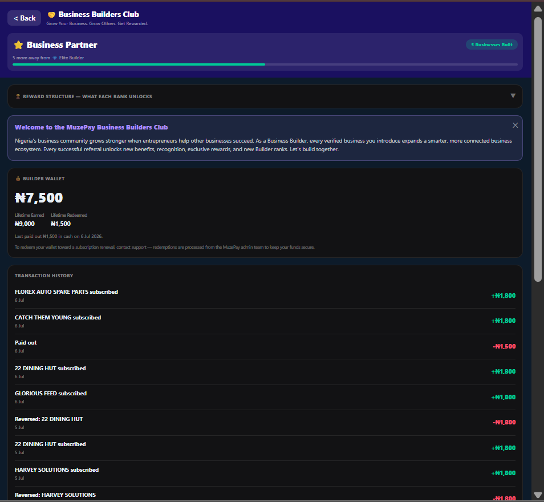Screen dimensions: 544x502
Task: Click the Welcome to the MuzePay Business Builders Club heading
Action: (91, 127)
